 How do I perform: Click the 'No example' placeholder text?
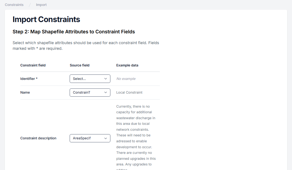[126, 79]
